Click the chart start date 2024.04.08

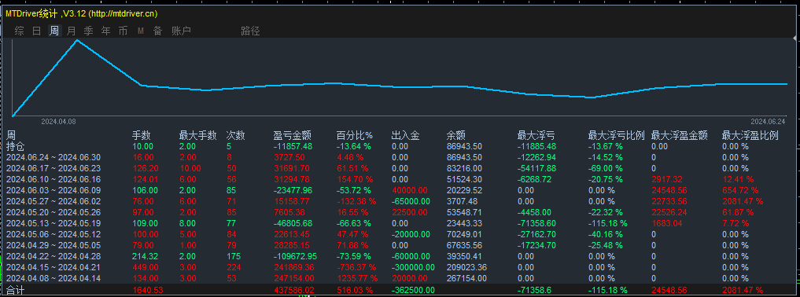click(58, 123)
